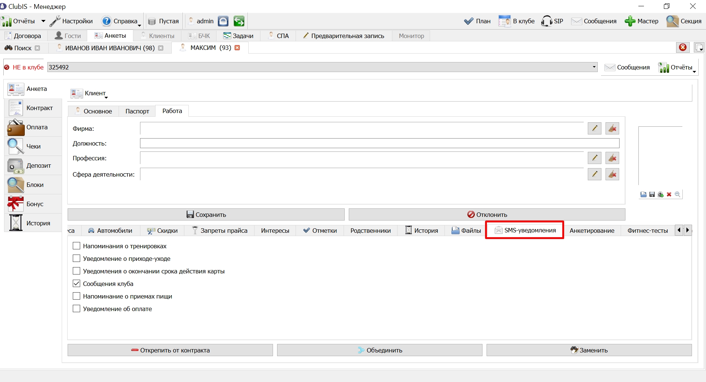The image size is (706, 382).
Task: Click the Объединить button
Action: pos(380,350)
